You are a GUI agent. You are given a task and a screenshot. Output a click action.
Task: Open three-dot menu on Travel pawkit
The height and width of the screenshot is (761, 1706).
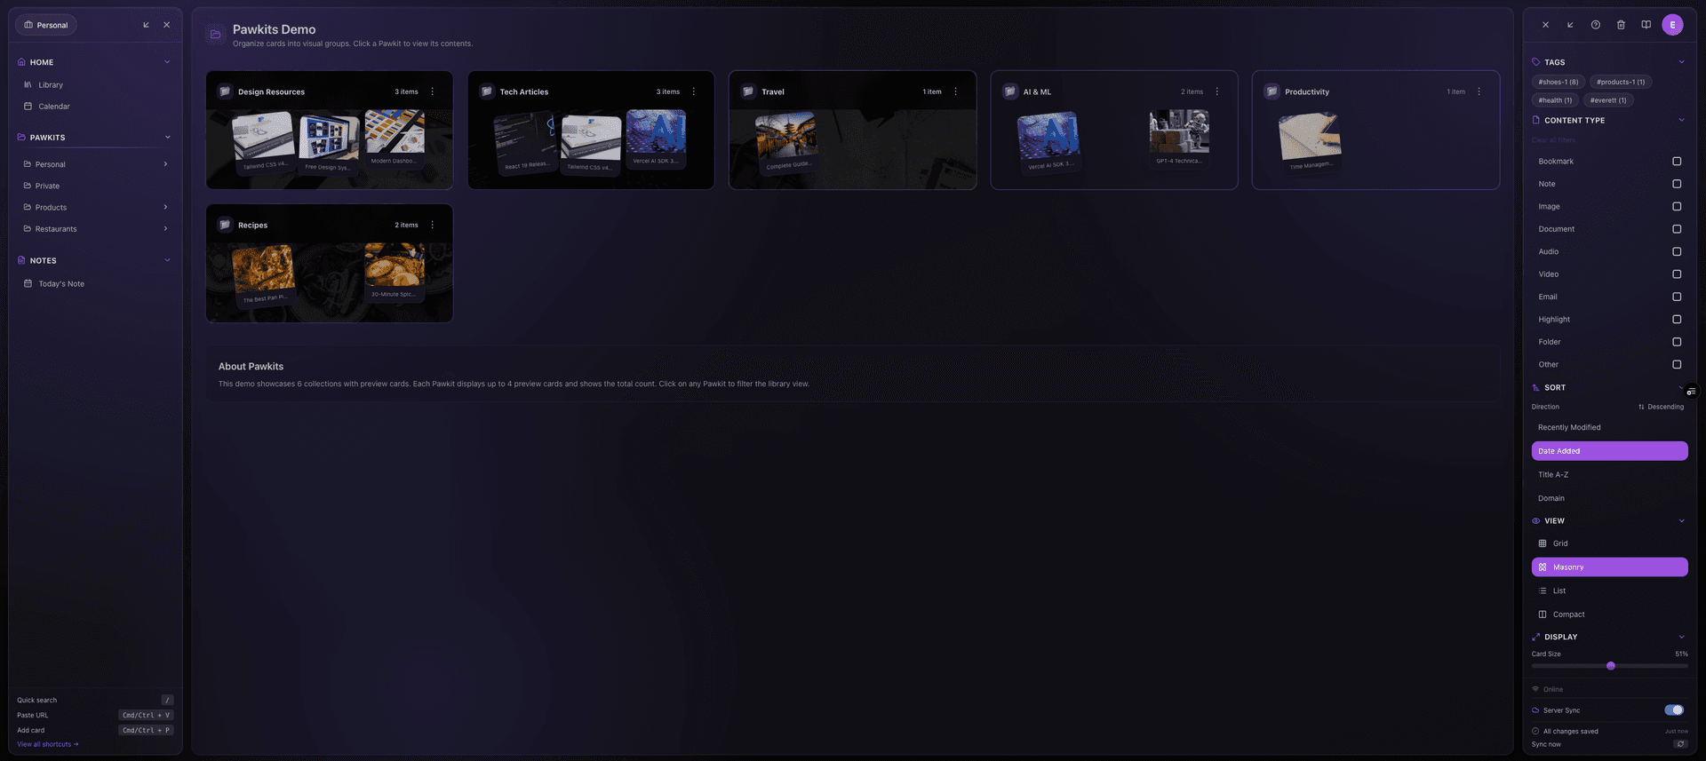pos(956,92)
